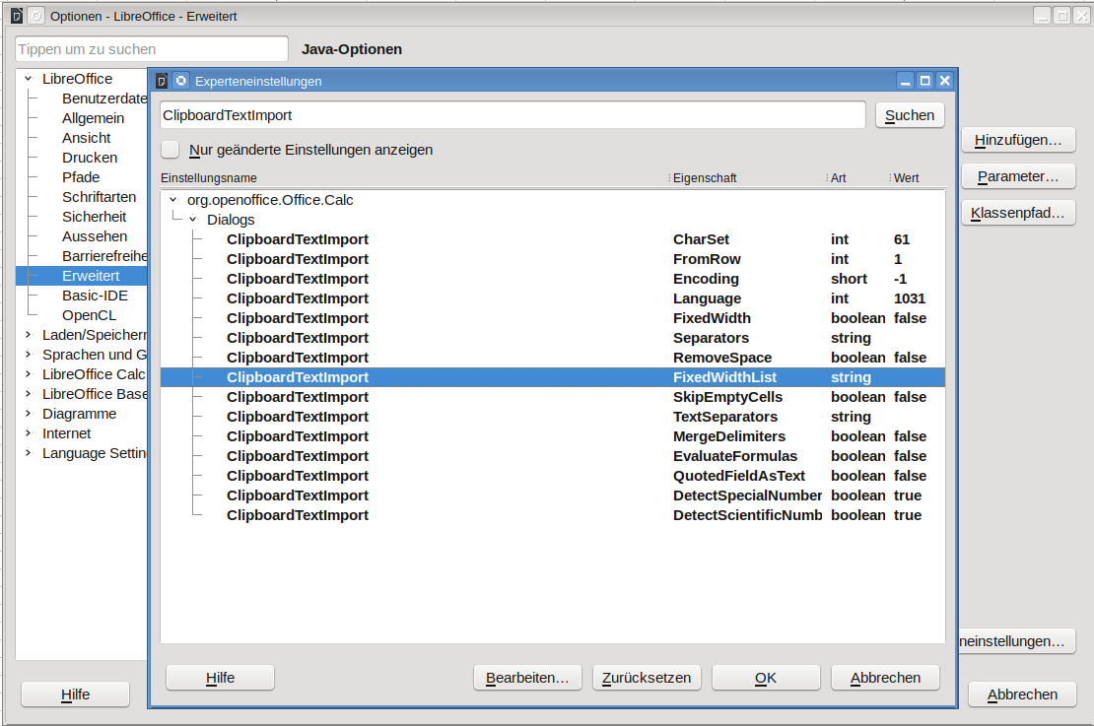This screenshot has height=726, width=1094.
Task: Select Barrierefreiheit in the options tree
Action: point(104,256)
